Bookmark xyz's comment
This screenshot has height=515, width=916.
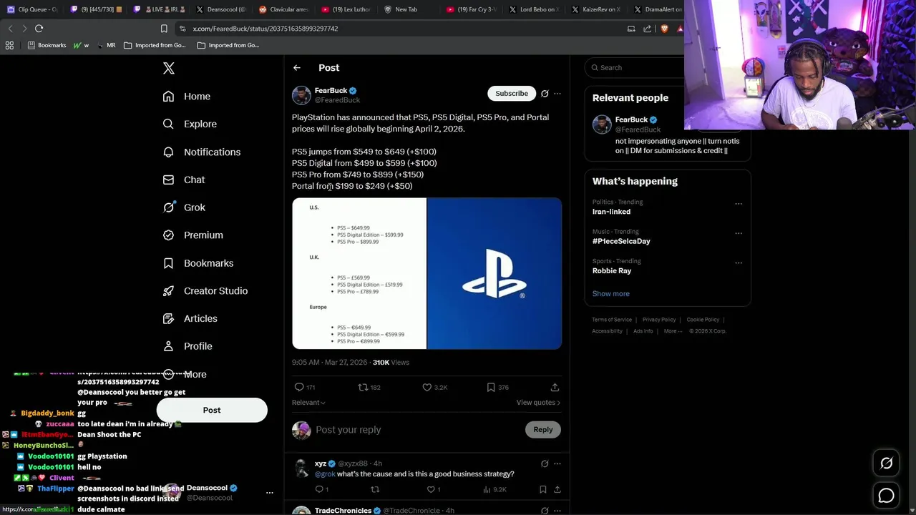pyautogui.click(x=543, y=489)
